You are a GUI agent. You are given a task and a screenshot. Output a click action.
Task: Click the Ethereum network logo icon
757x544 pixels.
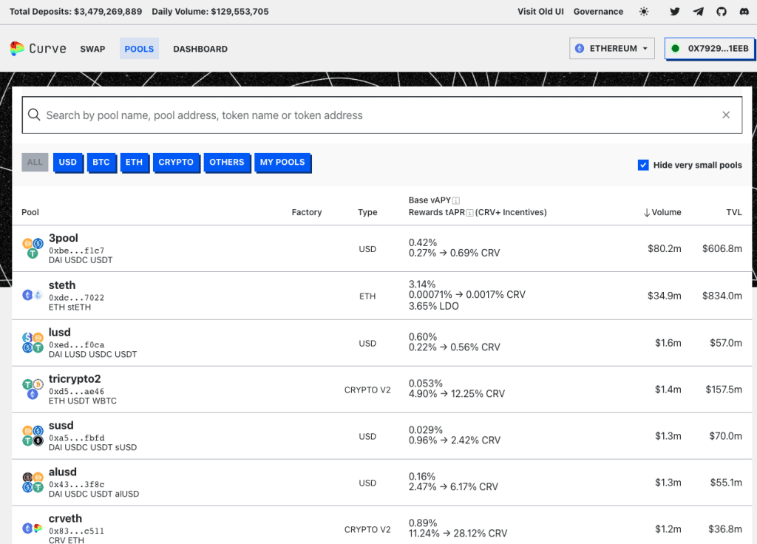[580, 48]
